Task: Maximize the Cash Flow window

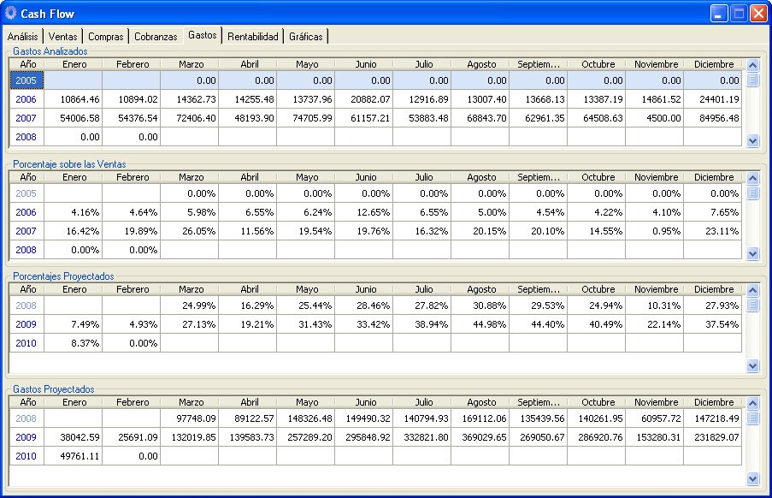Action: tap(738, 13)
